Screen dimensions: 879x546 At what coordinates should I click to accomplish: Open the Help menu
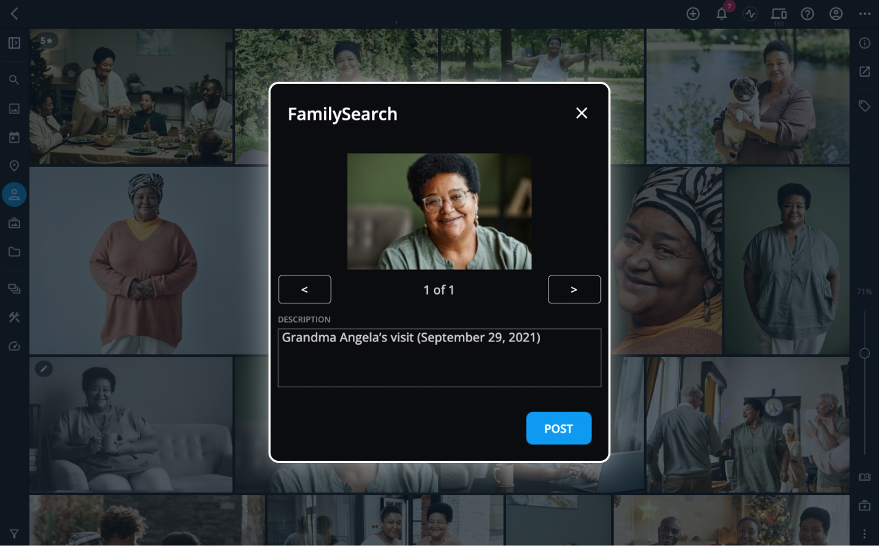tap(807, 14)
